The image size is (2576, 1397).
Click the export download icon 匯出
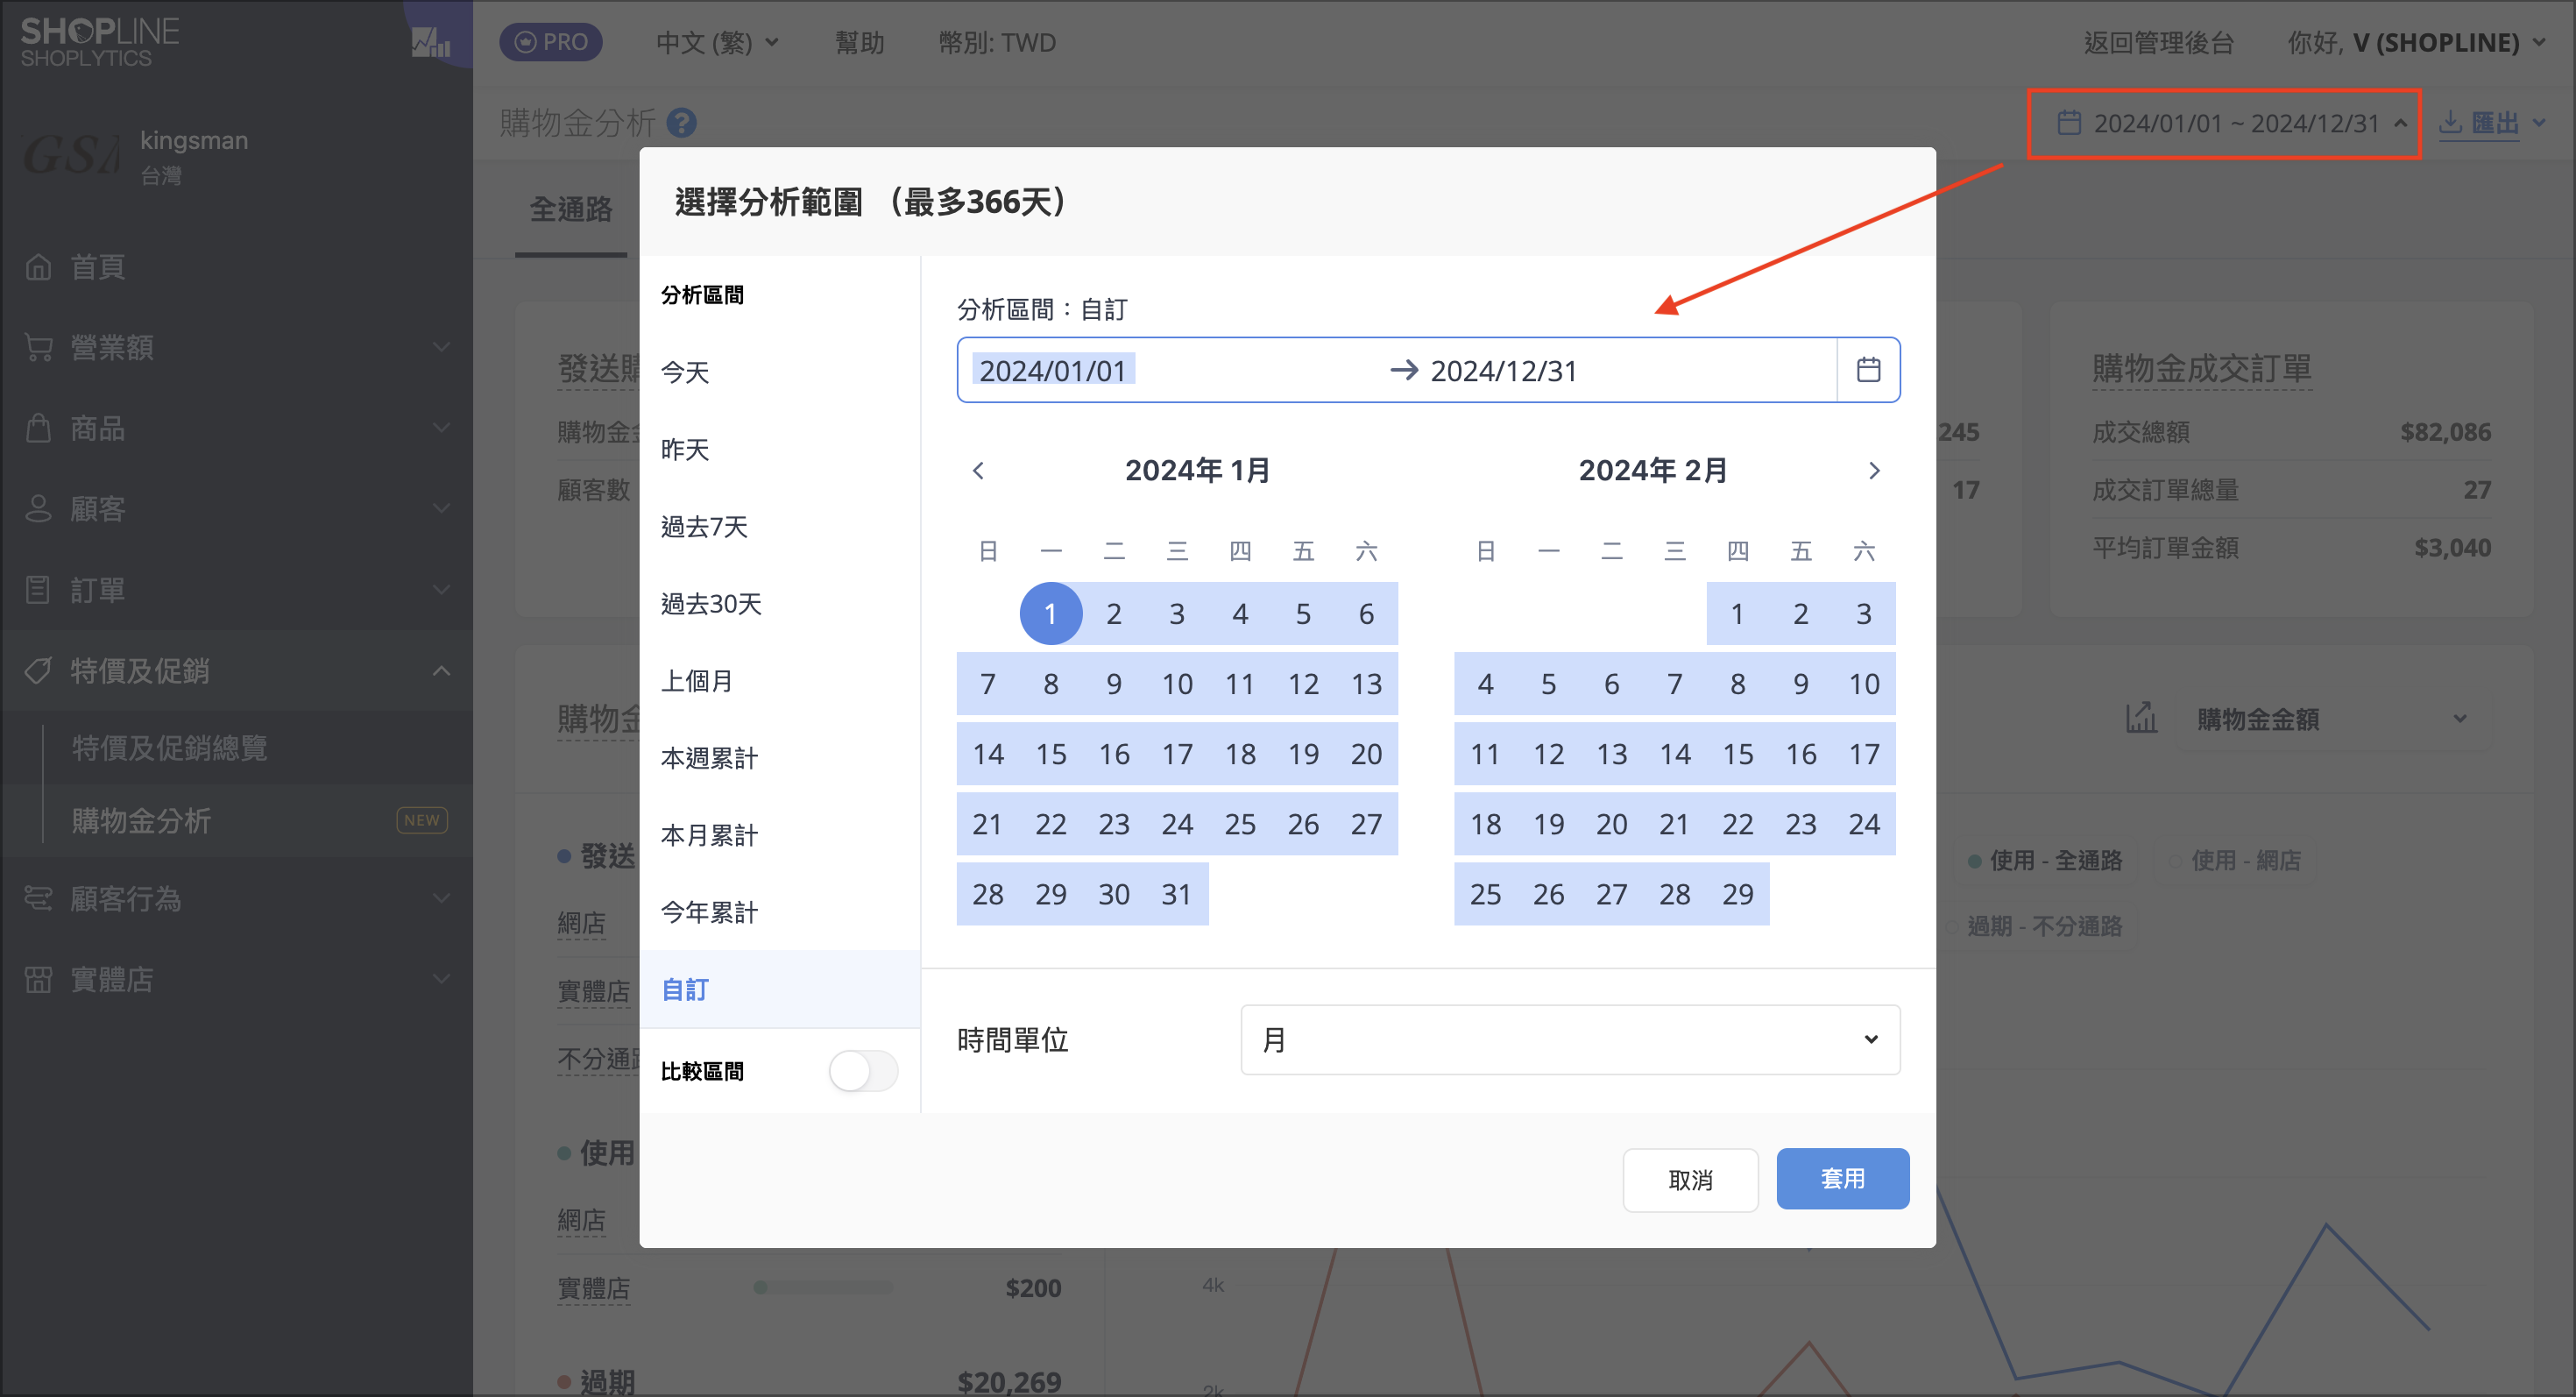click(2450, 123)
